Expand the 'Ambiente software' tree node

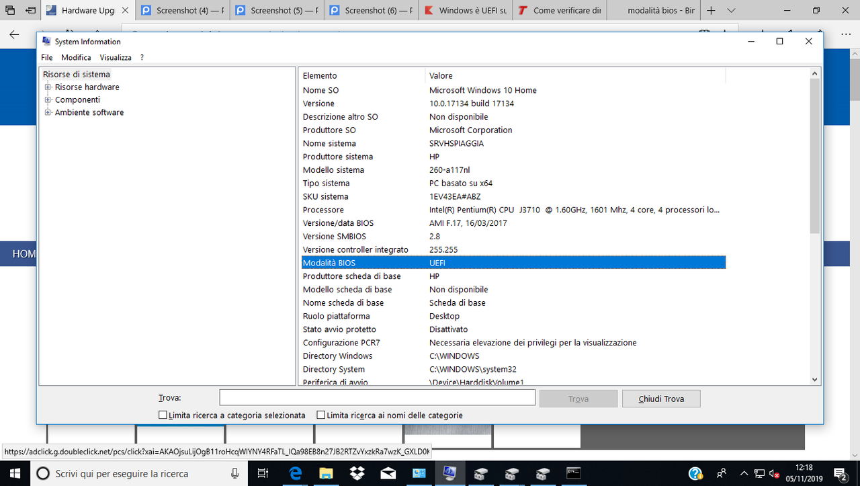click(x=47, y=112)
